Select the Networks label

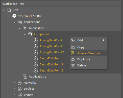point(30,83)
